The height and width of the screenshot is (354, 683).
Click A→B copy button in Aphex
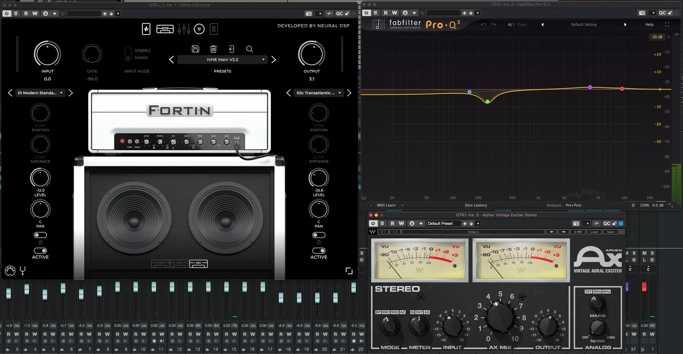pyautogui.click(x=578, y=232)
